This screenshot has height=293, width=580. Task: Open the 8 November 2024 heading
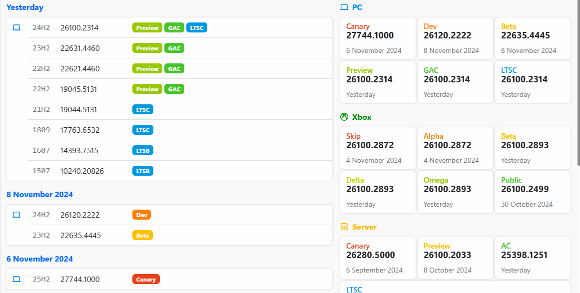(39, 194)
